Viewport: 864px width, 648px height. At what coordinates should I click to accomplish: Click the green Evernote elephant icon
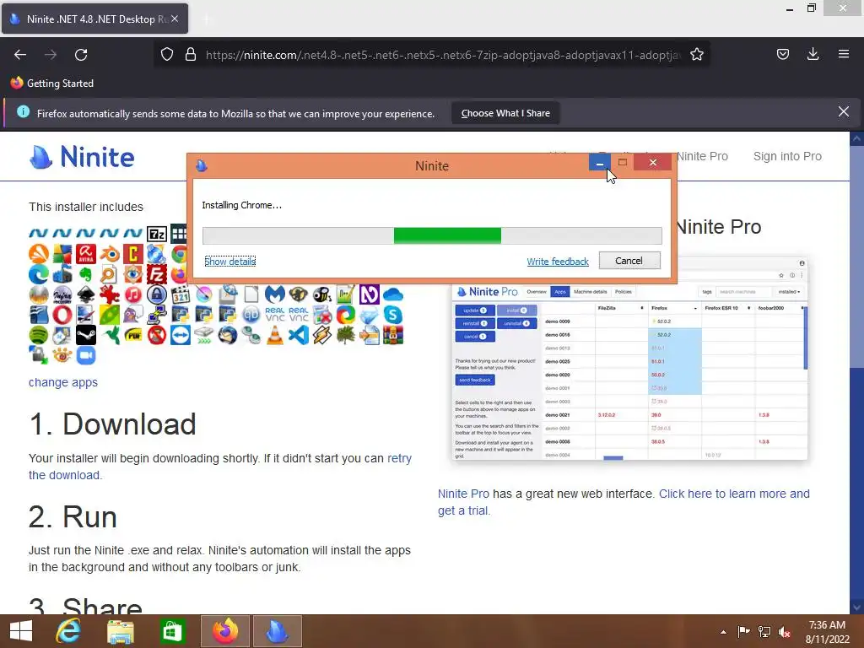click(x=86, y=274)
